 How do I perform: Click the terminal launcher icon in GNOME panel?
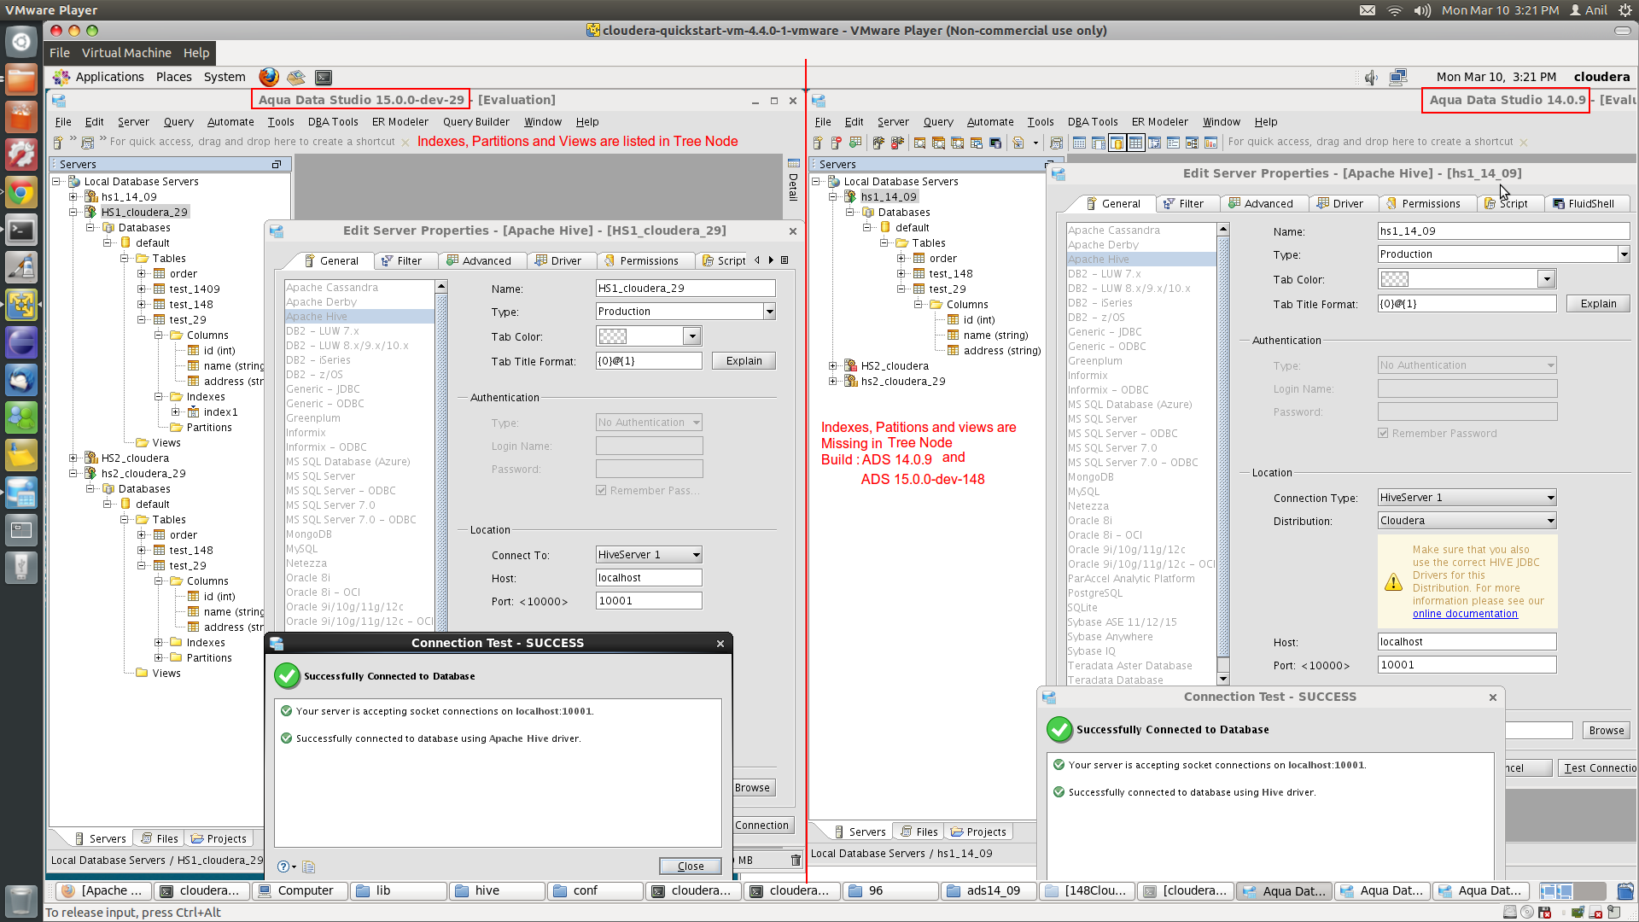click(x=324, y=77)
